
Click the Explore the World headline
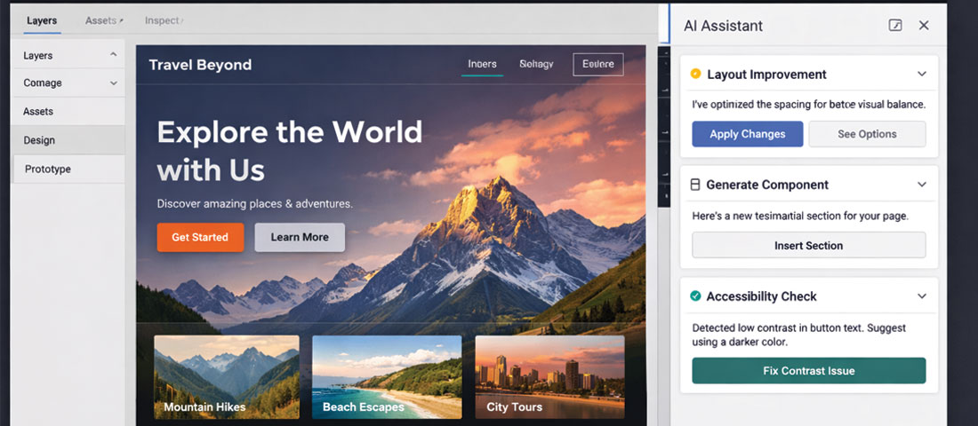click(290, 151)
